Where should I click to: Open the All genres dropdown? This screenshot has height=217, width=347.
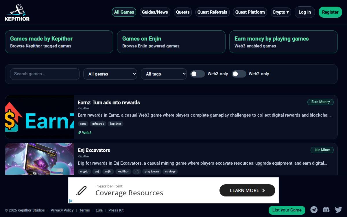110,74
